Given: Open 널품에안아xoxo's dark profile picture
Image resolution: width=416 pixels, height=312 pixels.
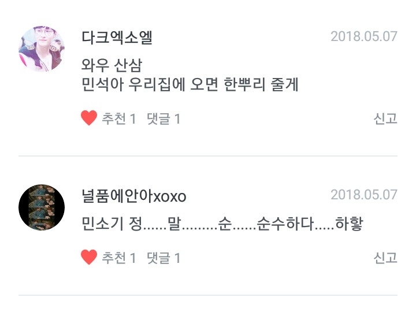Looking at the screenshot, I should tap(42, 207).
